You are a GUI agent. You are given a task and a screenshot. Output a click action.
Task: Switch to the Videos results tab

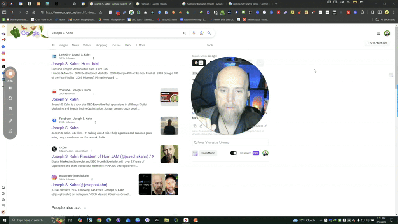click(87, 45)
